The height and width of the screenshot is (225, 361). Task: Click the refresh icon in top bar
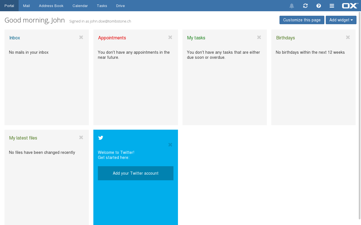(305, 6)
